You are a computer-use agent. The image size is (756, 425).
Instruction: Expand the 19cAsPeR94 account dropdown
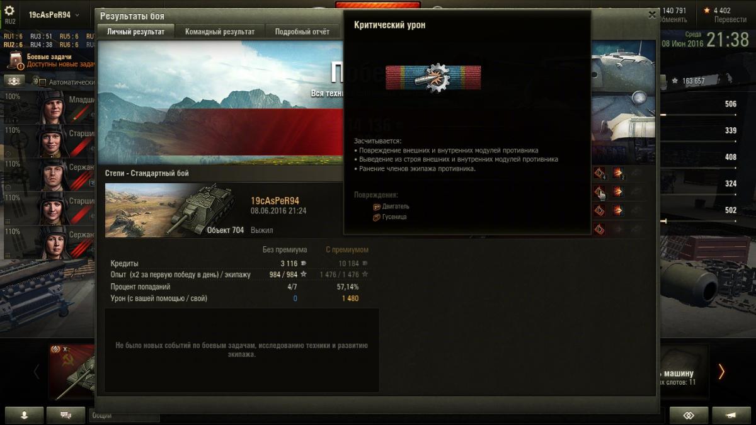[x=54, y=14]
